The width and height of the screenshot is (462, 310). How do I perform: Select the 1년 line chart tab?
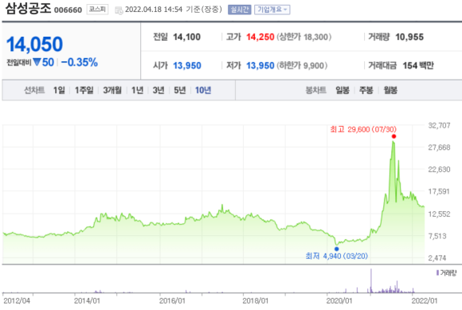(x=137, y=90)
